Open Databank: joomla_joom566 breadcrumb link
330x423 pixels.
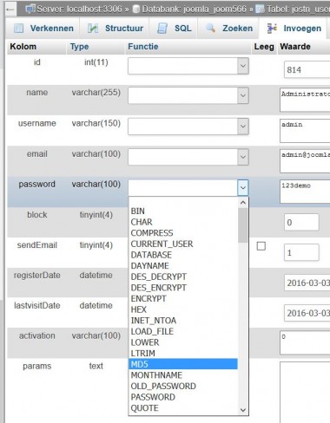point(195,10)
